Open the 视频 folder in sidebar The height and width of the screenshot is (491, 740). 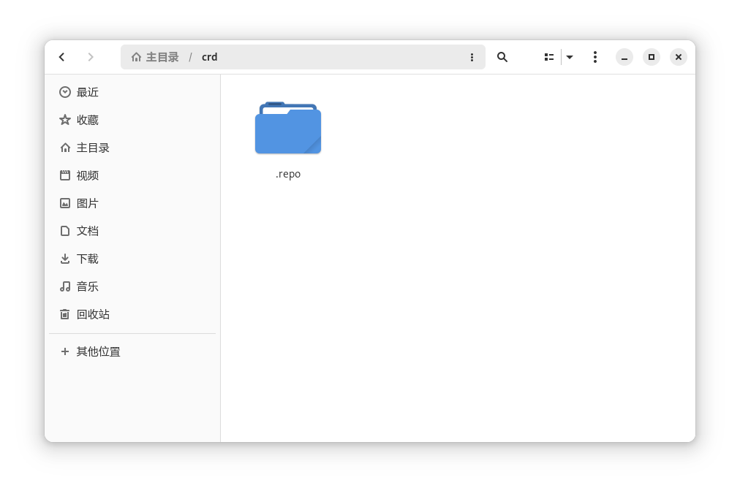pyautogui.click(x=132, y=175)
